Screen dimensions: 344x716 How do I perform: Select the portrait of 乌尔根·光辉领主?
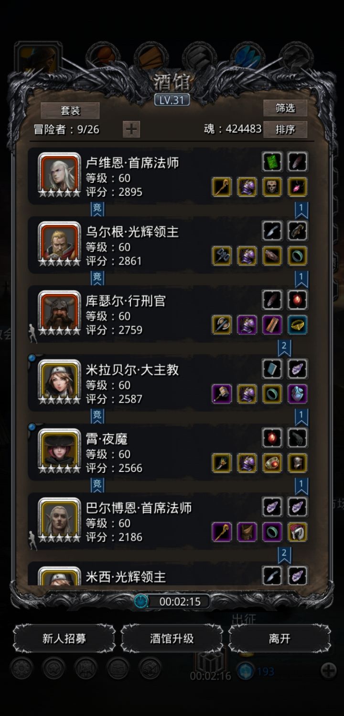(x=60, y=244)
